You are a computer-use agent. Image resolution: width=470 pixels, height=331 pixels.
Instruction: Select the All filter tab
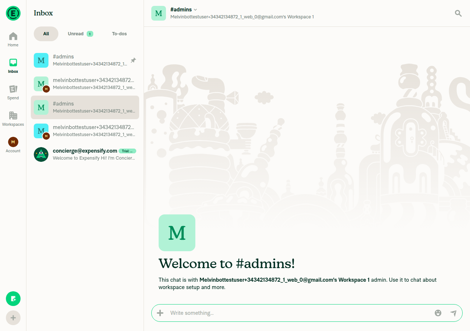coord(46,34)
